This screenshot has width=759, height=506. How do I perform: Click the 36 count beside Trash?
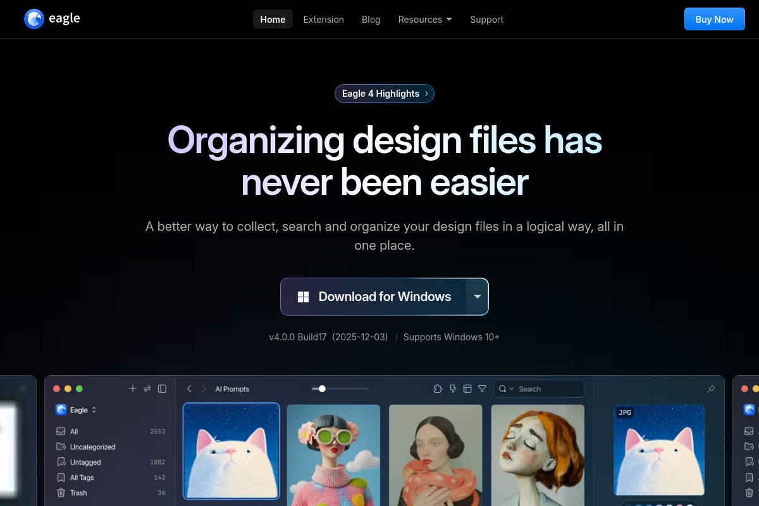pyautogui.click(x=161, y=493)
